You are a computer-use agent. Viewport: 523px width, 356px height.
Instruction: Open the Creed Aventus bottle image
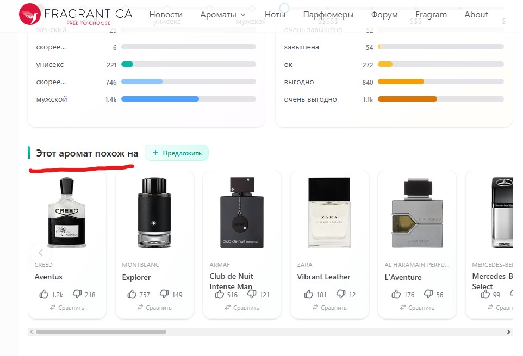(67, 213)
